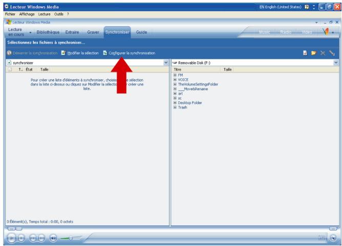This screenshot has height=246, width=342.
Task: Click the Stop button
Action: click(x=21, y=238)
